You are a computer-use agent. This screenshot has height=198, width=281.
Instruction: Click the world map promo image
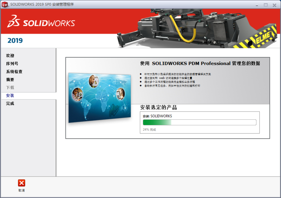point(100,98)
